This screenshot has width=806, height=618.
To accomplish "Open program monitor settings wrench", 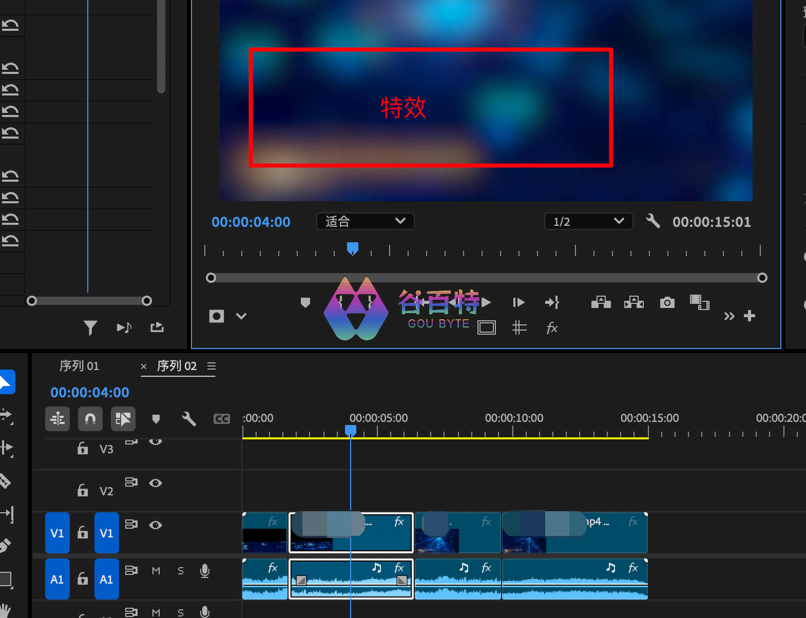I will click(653, 221).
